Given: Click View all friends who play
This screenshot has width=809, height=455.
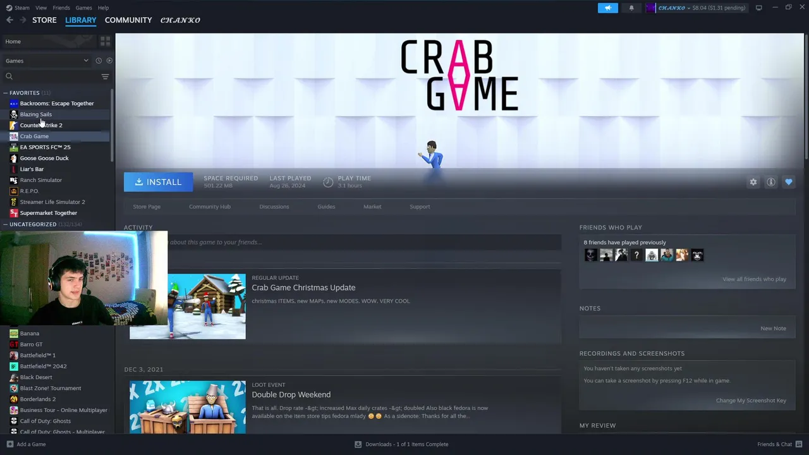Looking at the screenshot, I should click(755, 279).
